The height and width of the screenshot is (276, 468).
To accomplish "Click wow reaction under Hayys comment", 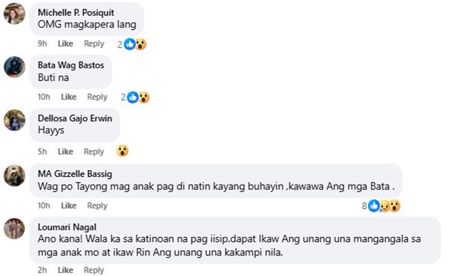I will [x=122, y=151].
